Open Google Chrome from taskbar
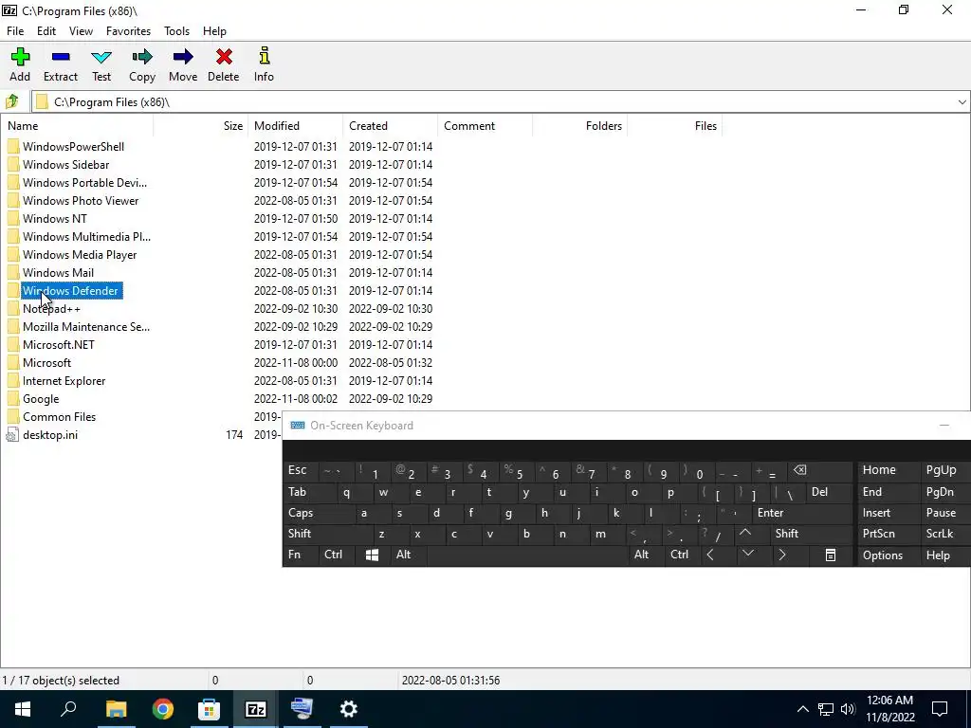Viewport: 971px width, 728px height. 162,709
